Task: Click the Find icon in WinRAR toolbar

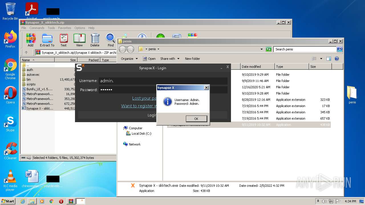Action: (111, 40)
